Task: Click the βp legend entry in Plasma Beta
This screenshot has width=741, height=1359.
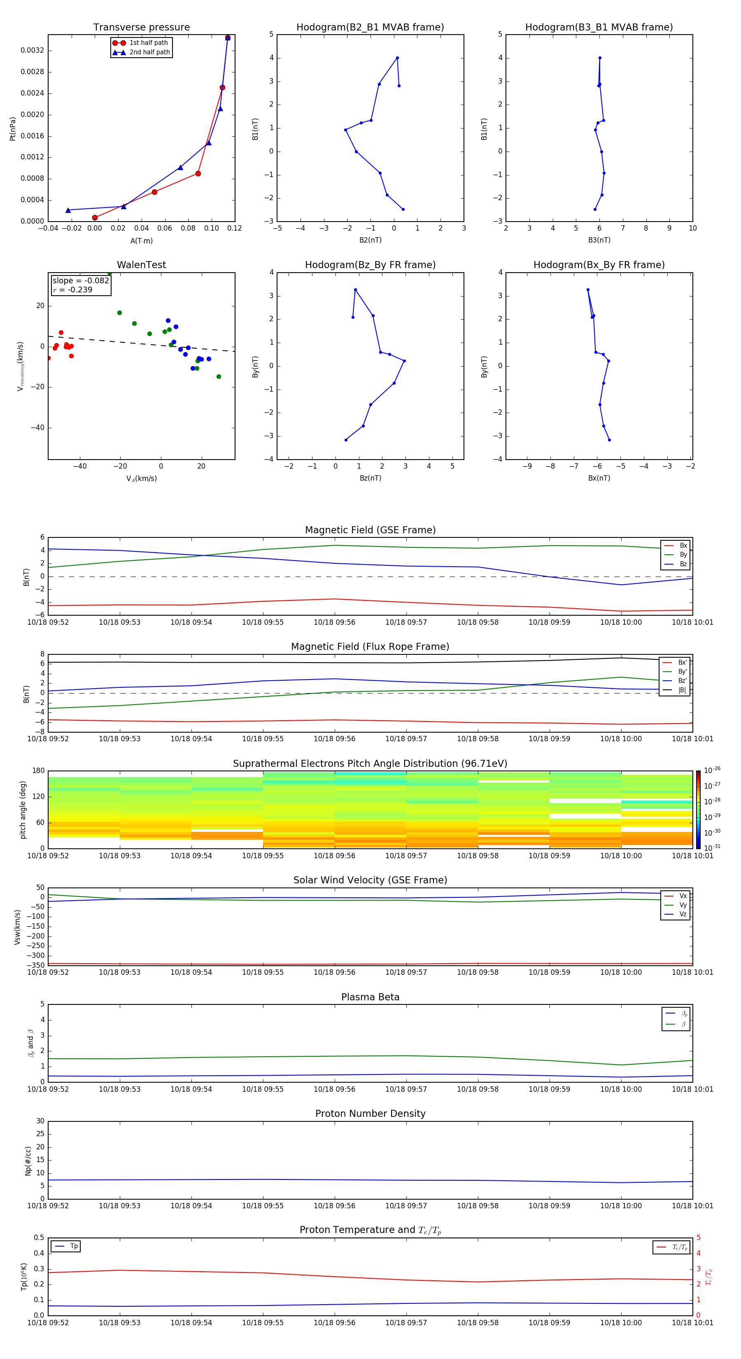Action: click(676, 1013)
